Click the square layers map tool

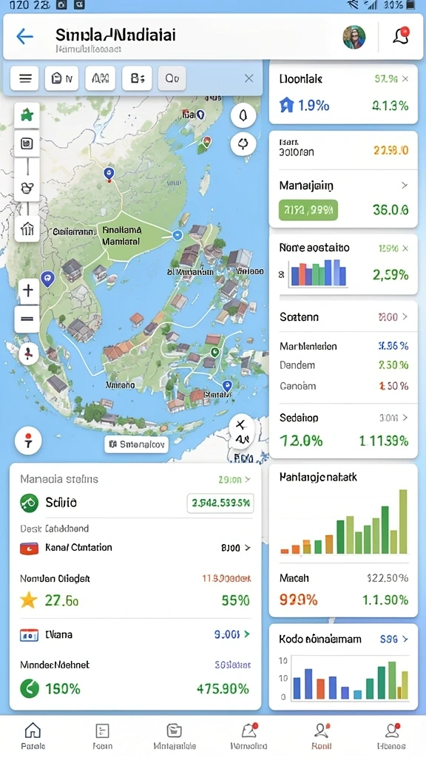pyautogui.click(x=27, y=143)
